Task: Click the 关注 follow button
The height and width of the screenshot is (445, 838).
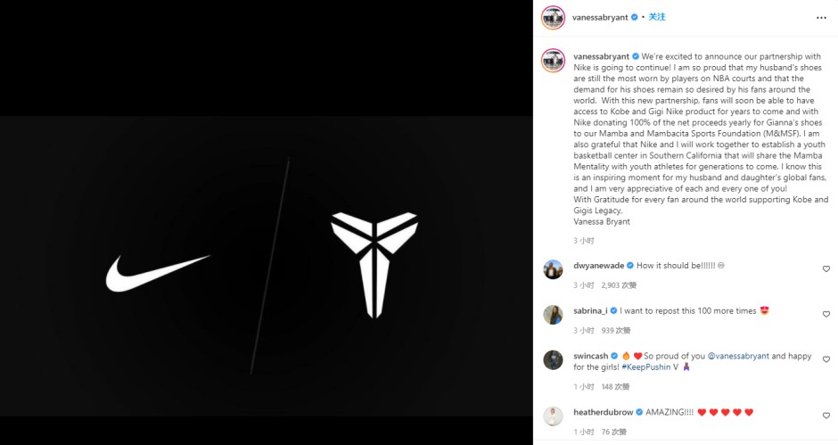Action: coord(657,17)
